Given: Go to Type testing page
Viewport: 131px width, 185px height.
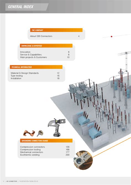Looking at the screenshot, I should (17, 76).
